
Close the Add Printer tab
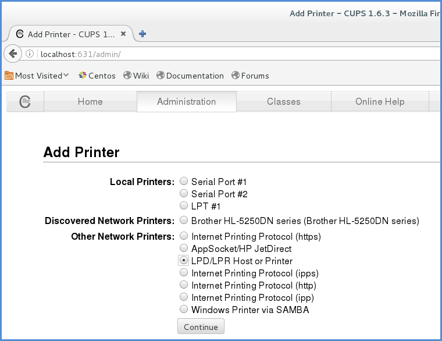[x=123, y=34]
